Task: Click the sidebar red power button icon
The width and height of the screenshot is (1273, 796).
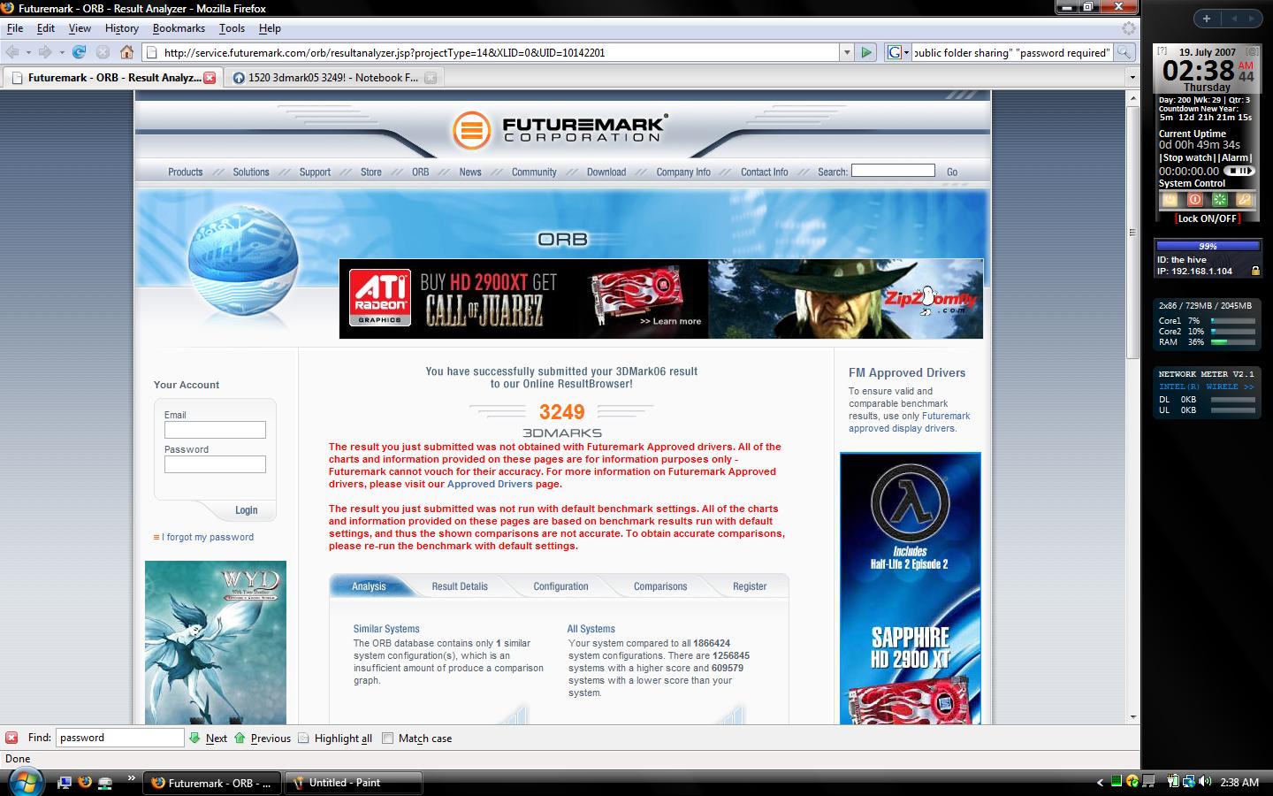Action: [x=1194, y=200]
